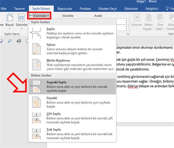This screenshot has height=148, width=174.
Task: Expand the Sütunlar dropdown arrow
Action: coord(22,29)
